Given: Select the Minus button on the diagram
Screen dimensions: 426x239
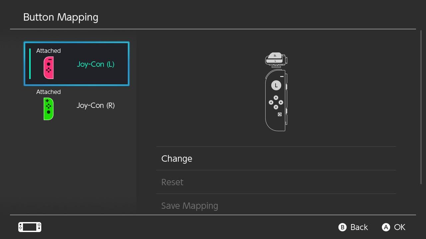Looking at the screenshot, I should pos(282,76).
